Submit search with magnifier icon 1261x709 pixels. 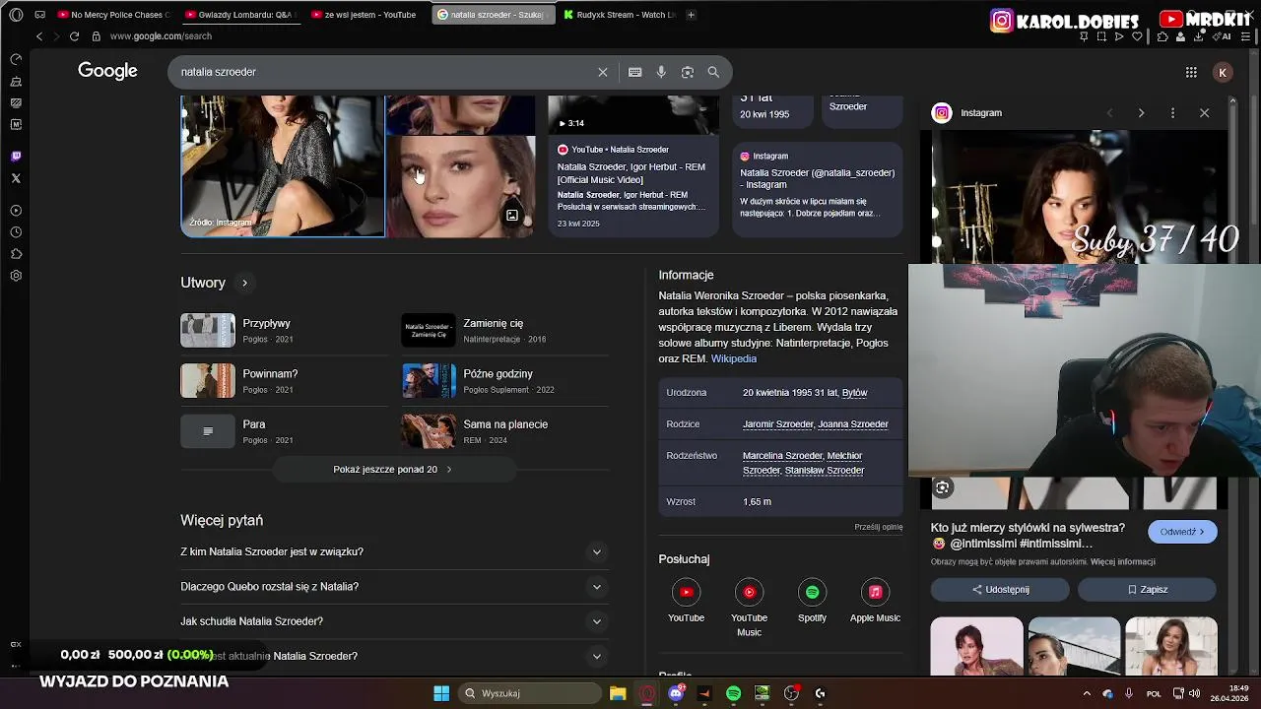click(713, 72)
